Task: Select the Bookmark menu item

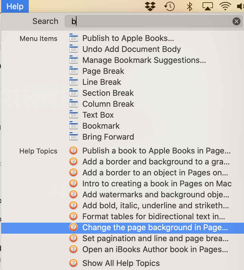Action: [101, 126]
